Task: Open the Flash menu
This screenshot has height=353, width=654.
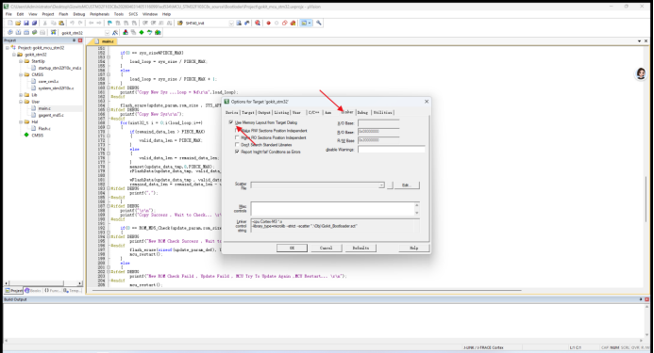Action: coord(63,14)
